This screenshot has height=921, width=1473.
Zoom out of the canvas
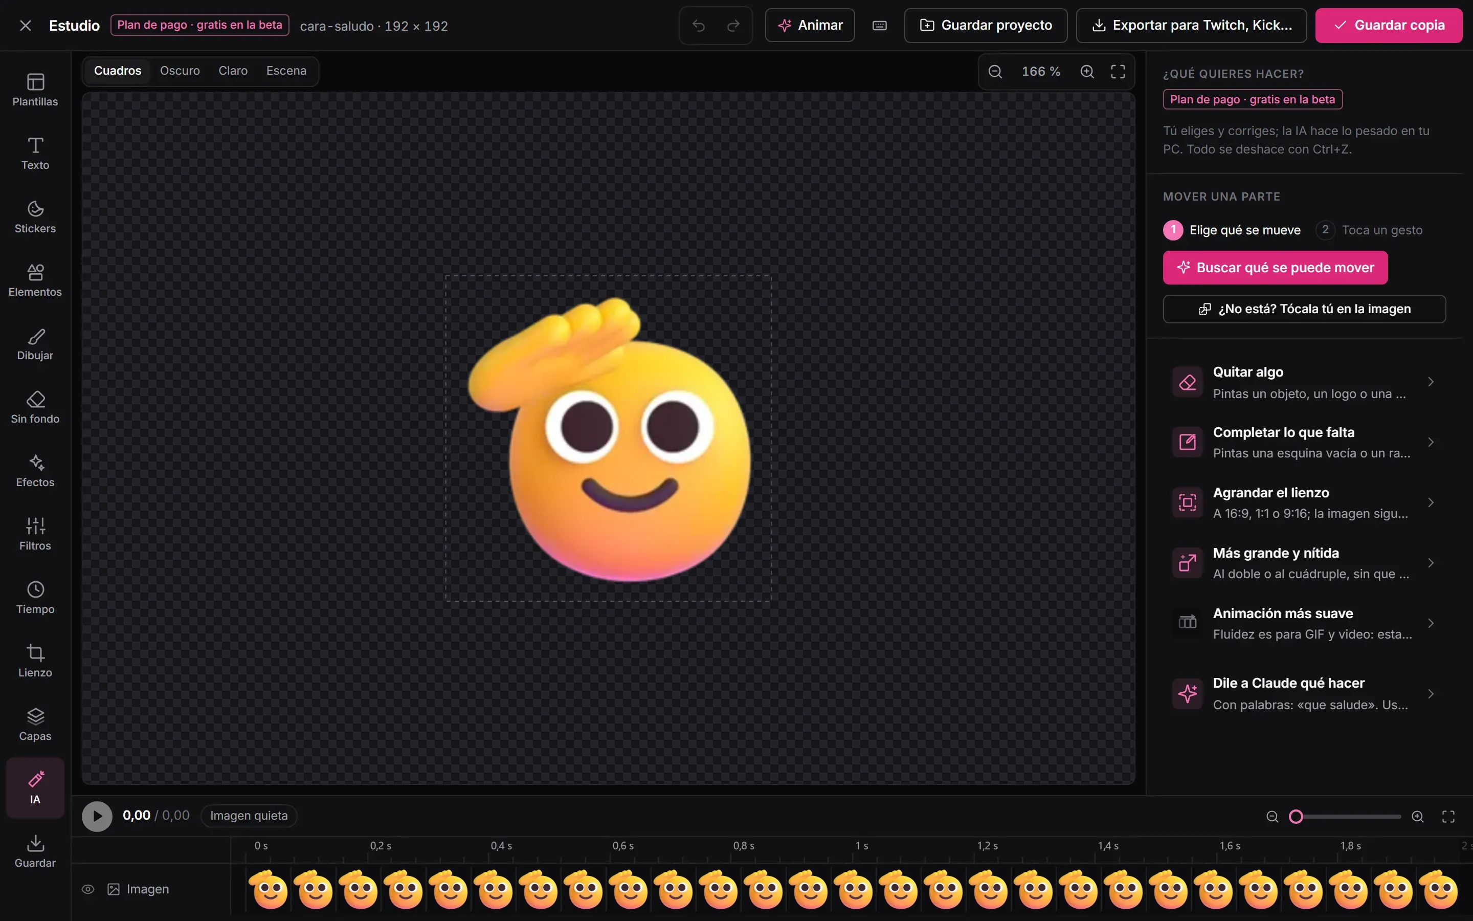[995, 72]
